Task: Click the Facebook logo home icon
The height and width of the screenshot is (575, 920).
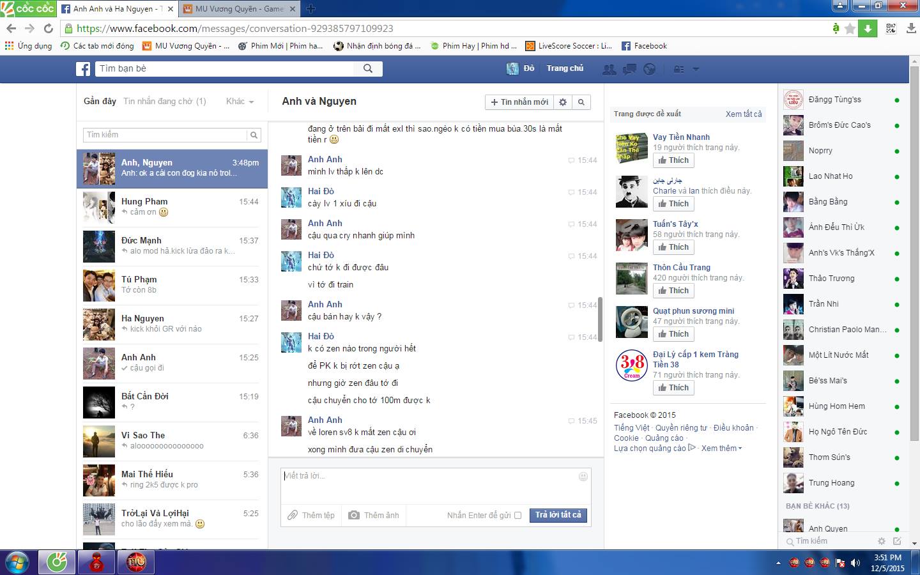Action: (x=83, y=69)
